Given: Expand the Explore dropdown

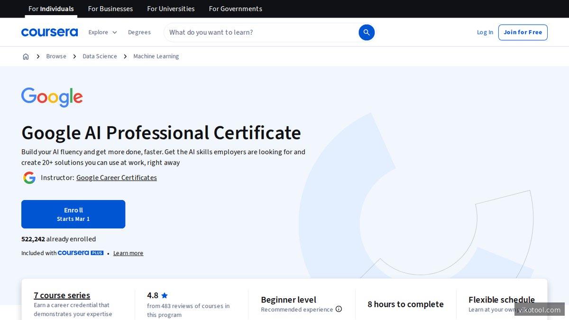Looking at the screenshot, I should pyautogui.click(x=102, y=32).
